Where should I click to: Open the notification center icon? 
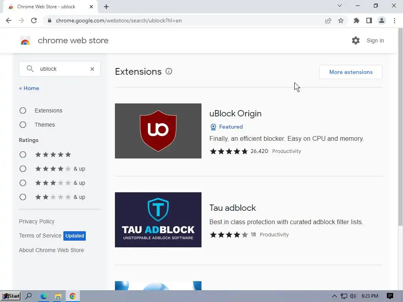tap(390, 296)
